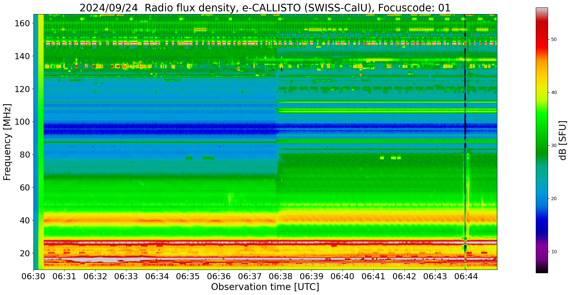The width and height of the screenshot is (571, 295).
Task: Click the colorbar tick label 20
Action: [x=554, y=199]
